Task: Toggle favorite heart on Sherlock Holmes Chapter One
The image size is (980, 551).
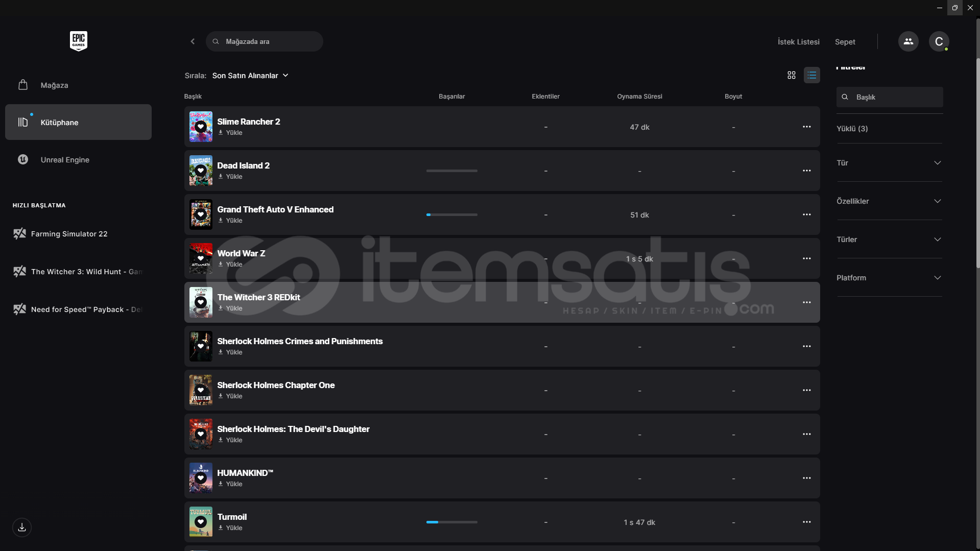Action: pyautogui.click(x=201, y=390)
